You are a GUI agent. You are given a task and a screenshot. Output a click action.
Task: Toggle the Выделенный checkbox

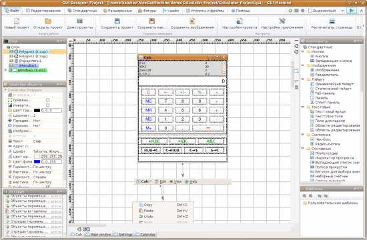[x=310, y=11]
